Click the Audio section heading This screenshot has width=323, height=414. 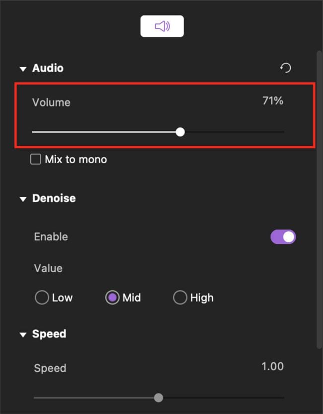point(48,68)
